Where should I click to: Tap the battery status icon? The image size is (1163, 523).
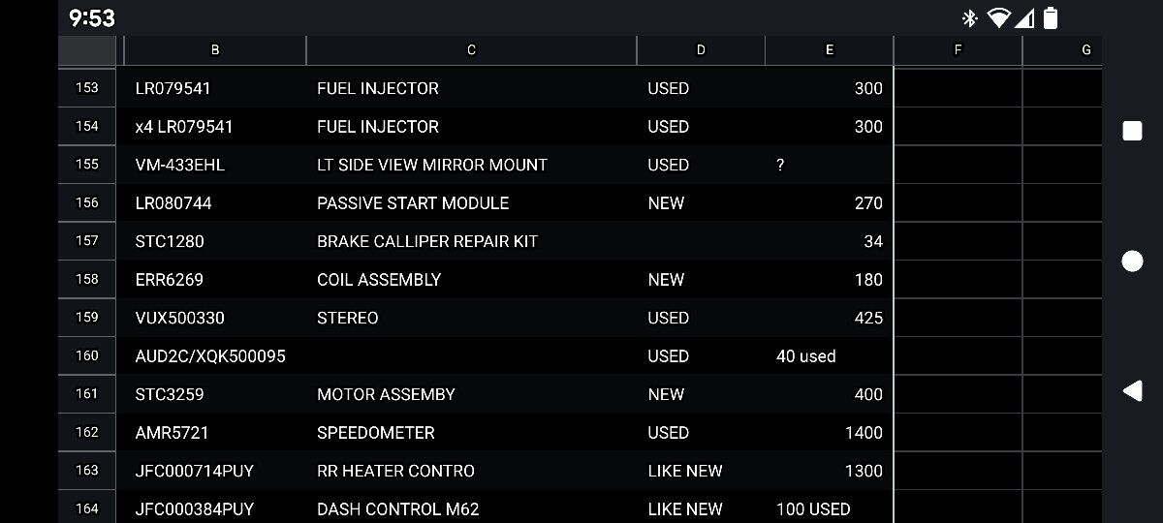tap(1051, 17)
